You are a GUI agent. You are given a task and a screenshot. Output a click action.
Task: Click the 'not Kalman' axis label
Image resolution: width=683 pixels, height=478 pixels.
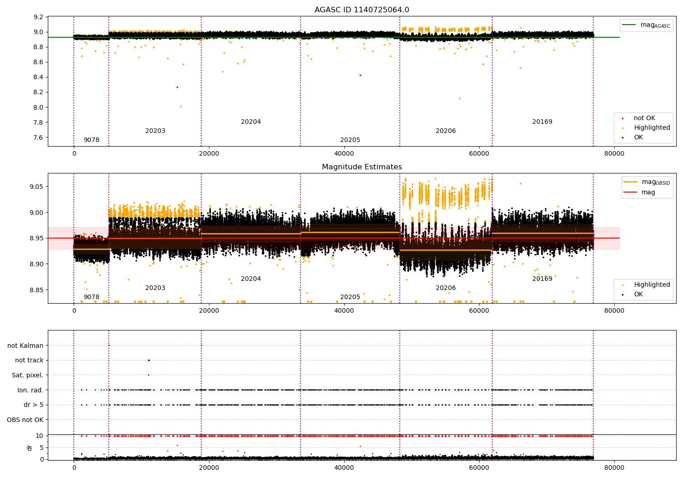[25, 346]
